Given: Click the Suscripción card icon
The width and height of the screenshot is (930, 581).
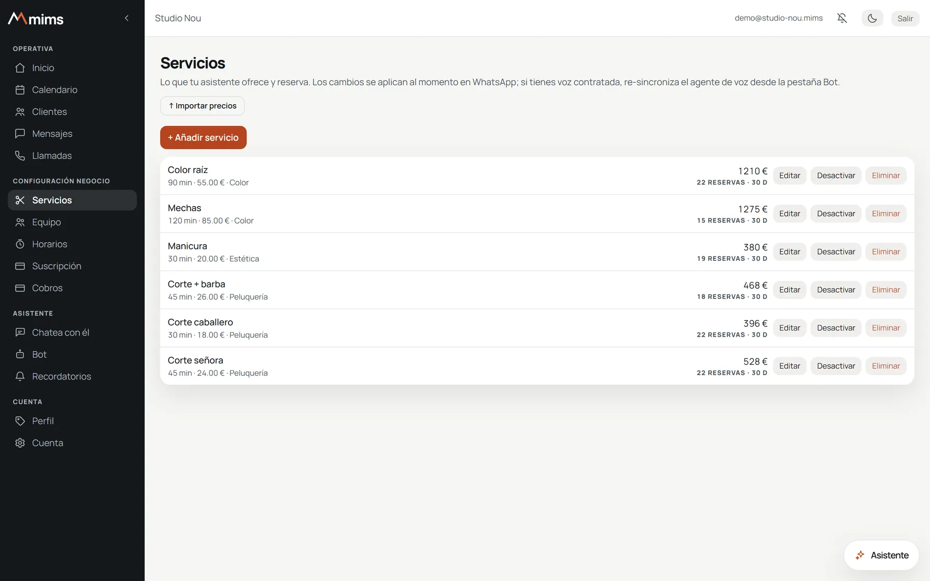Looking at the screenshot, I should [x=20, y=266].
